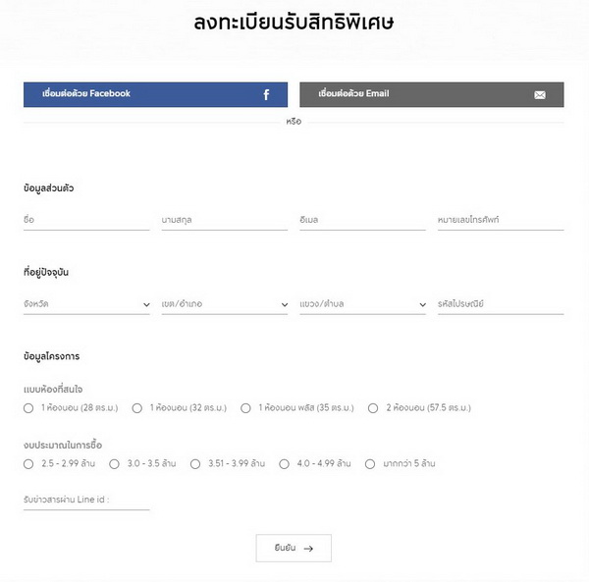Viewport: 589px width, 582px height.
Task: Select 1 ห้องนอน (28 ตร.ม.) radio option
Action: click(28, 408)
